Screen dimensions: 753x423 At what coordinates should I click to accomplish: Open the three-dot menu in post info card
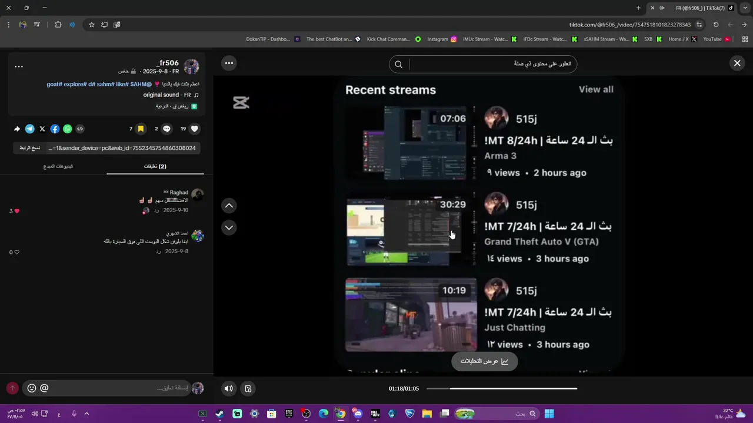(x=19, y=66)
